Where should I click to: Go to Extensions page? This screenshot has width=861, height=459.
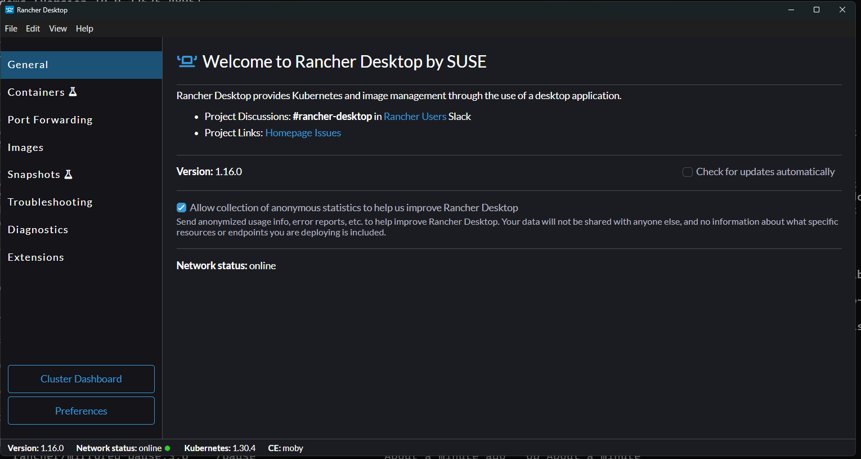point(81,257)
